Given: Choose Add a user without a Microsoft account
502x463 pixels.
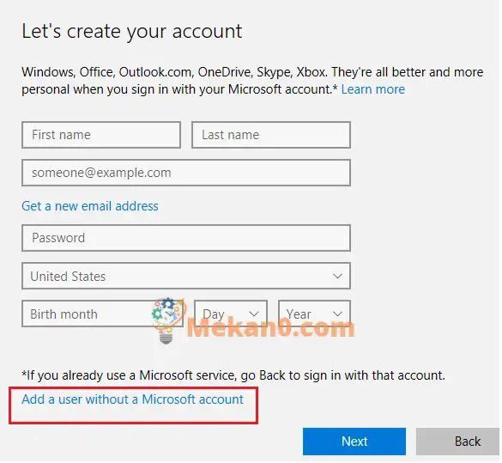Looking at the screenshot, I should coord(132,399).
